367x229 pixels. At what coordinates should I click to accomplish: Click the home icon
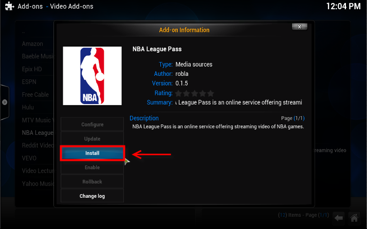[x=354, y=218]
